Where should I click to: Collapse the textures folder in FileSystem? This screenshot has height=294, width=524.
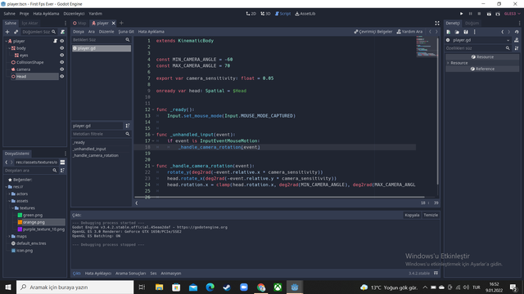(x=13, y=208)
